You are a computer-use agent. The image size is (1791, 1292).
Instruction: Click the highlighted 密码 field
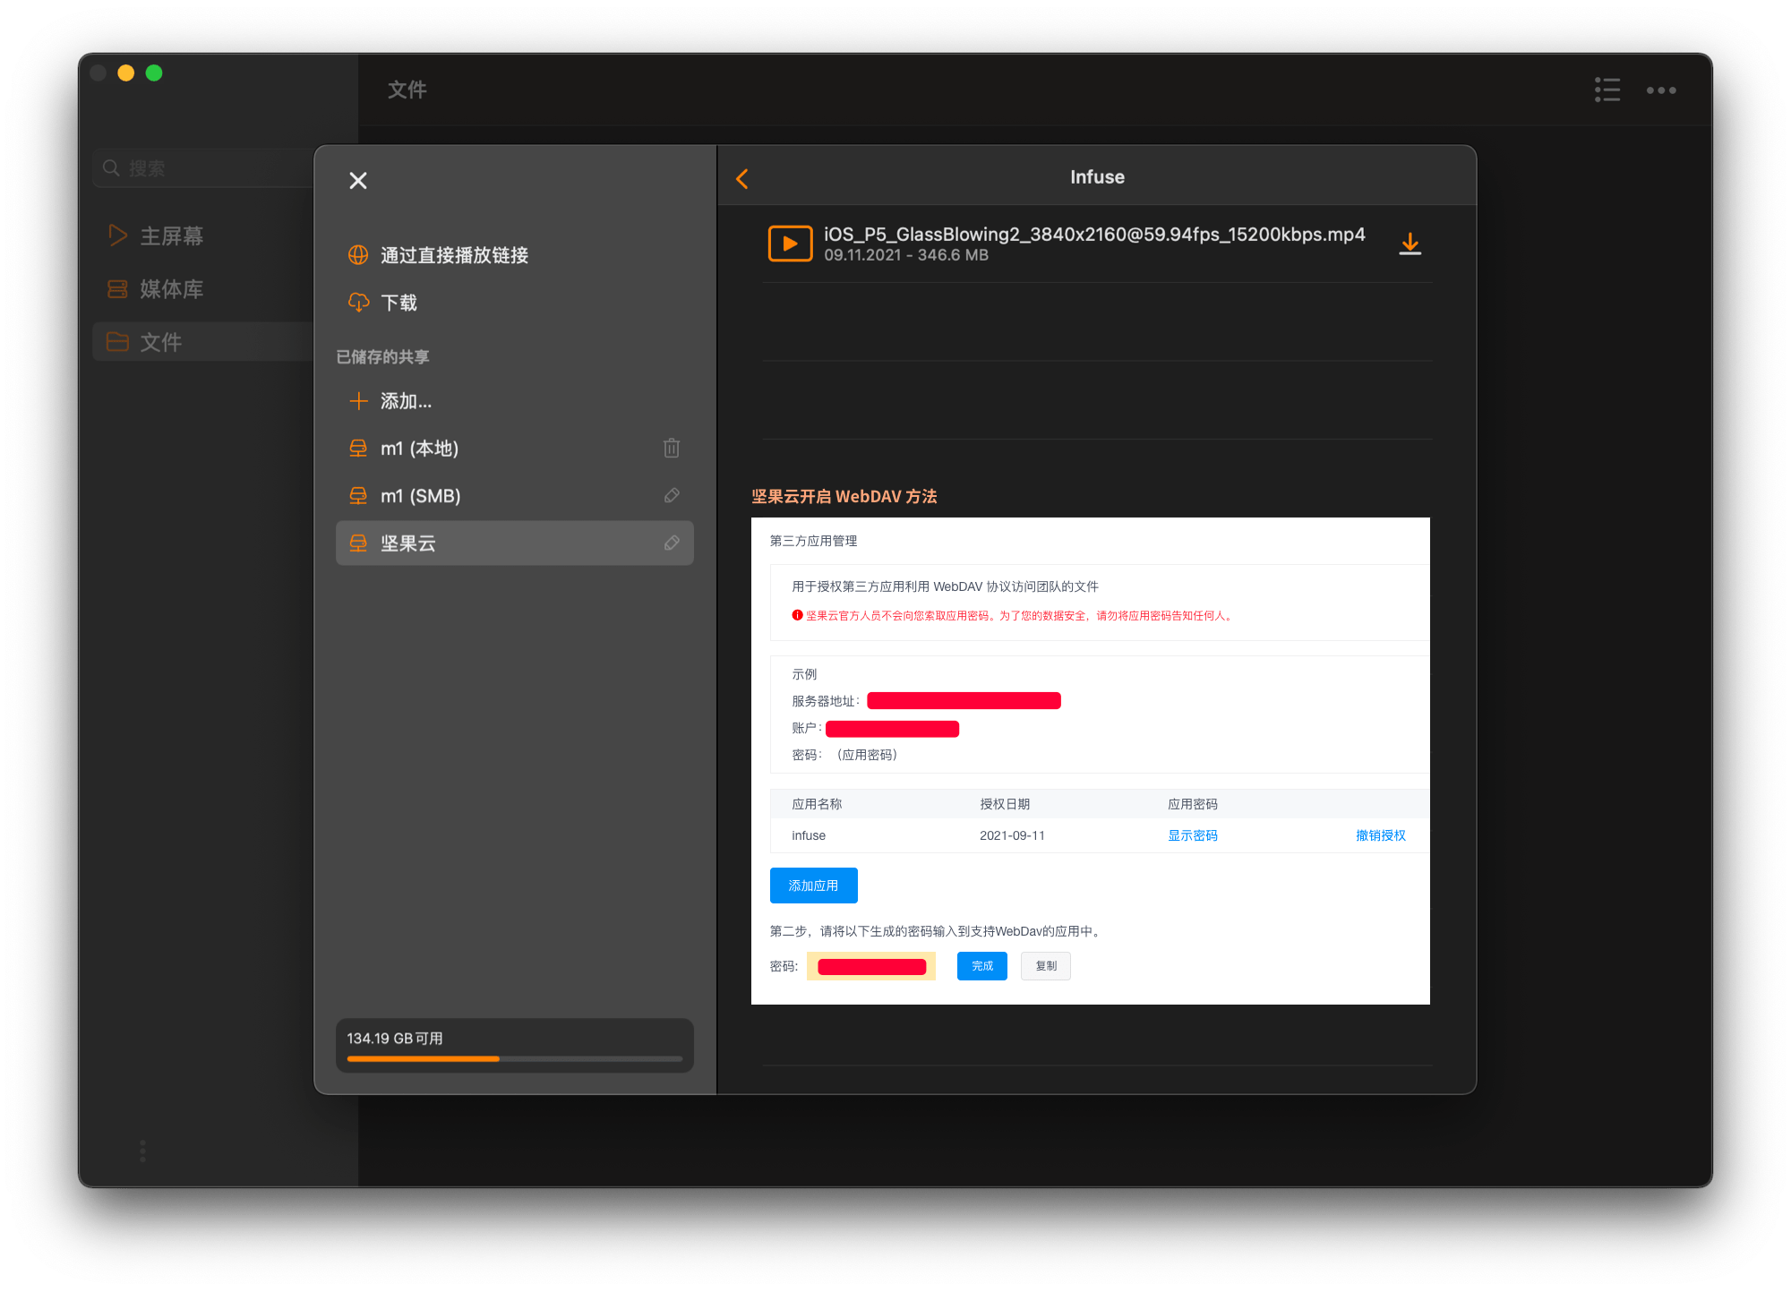coord(871,966)
